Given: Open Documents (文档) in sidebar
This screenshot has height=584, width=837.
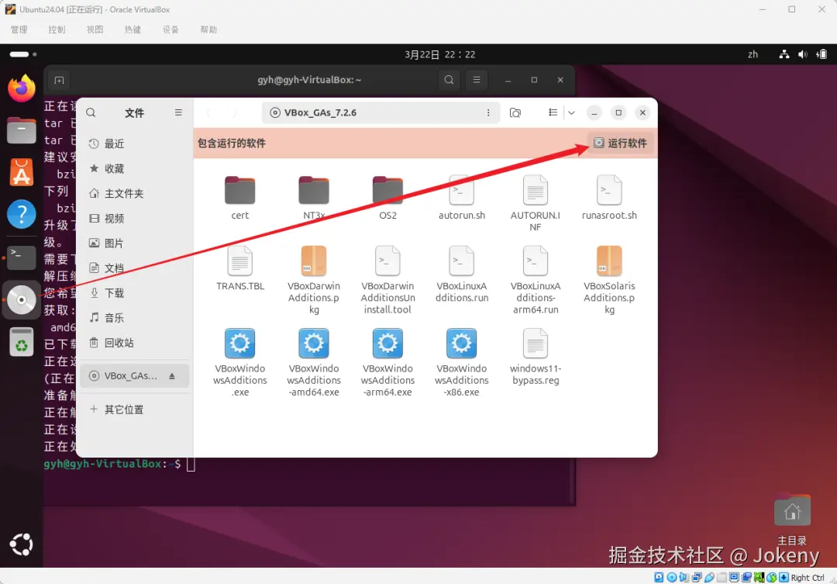Looking at the screenshot, I should click(x=135, y=268).
